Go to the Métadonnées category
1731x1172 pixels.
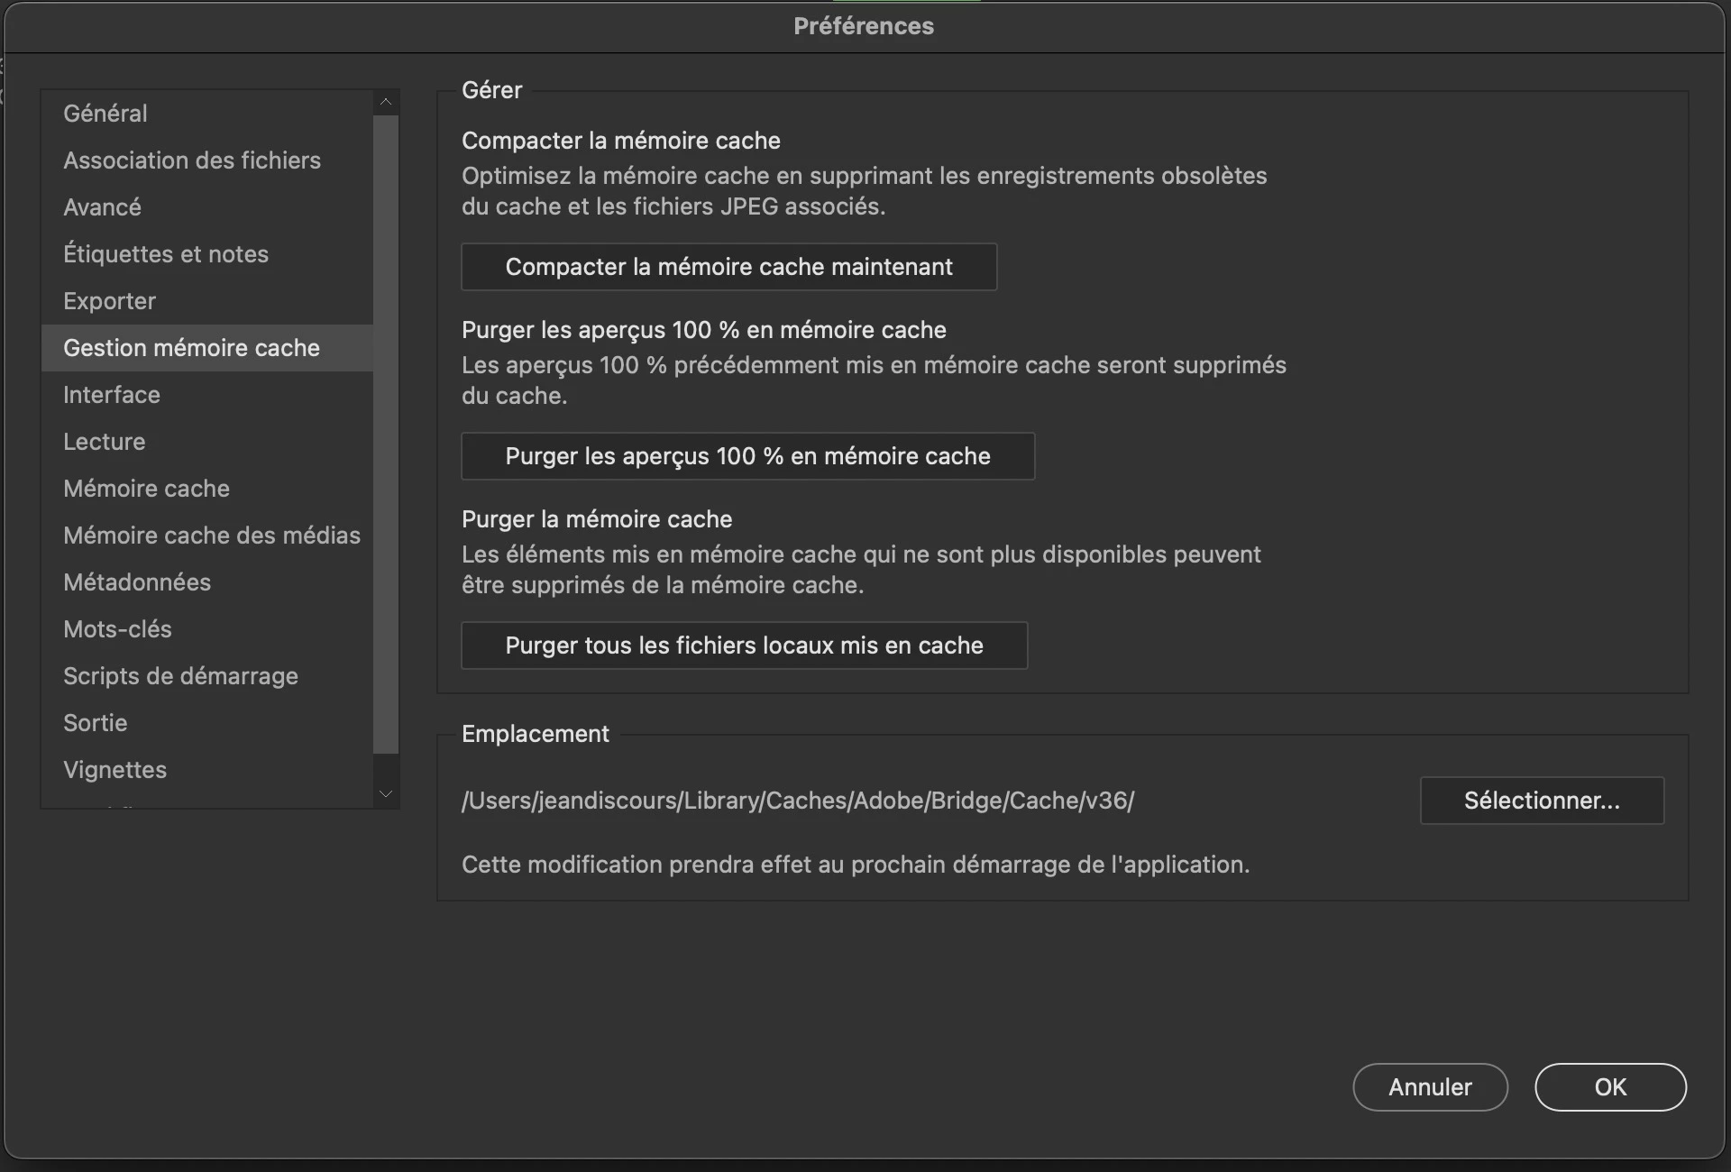(137, 582)
